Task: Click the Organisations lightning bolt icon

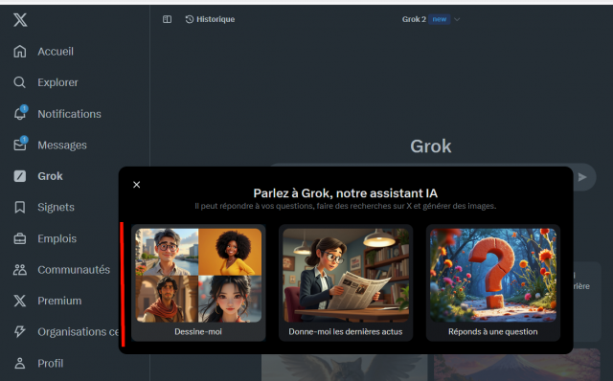Action: point(20,331)
